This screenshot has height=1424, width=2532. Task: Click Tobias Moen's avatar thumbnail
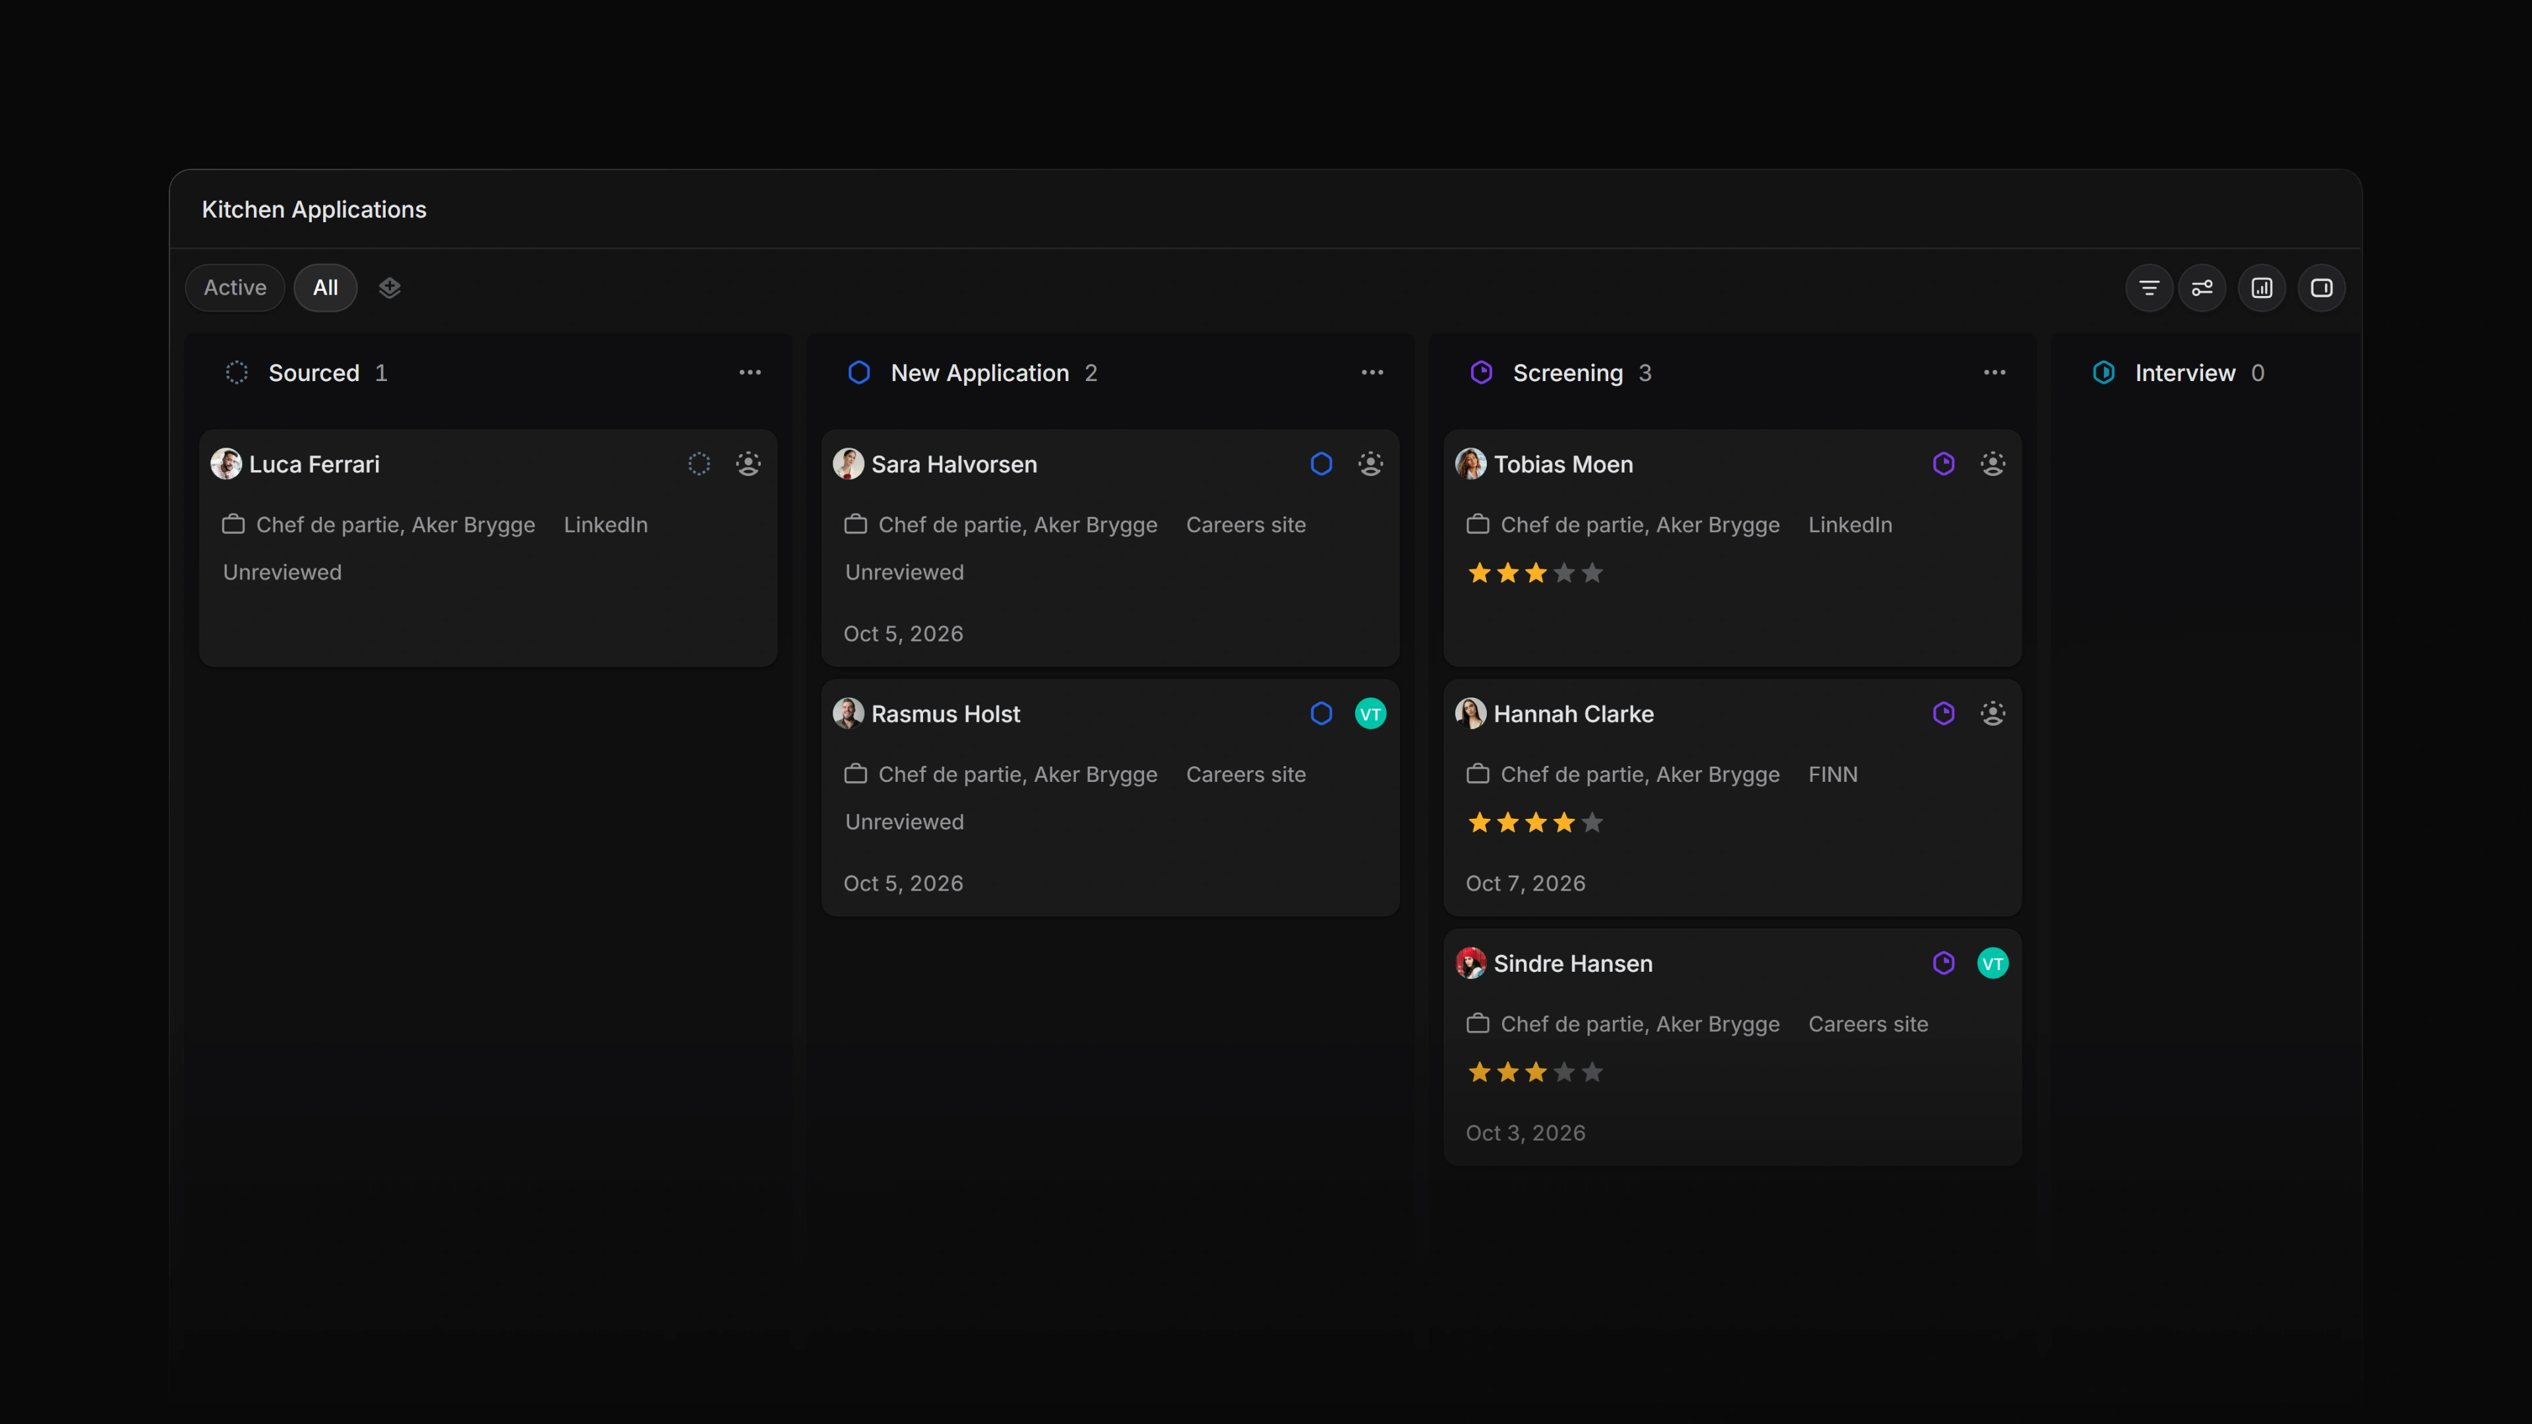[x=1470, y=464]
